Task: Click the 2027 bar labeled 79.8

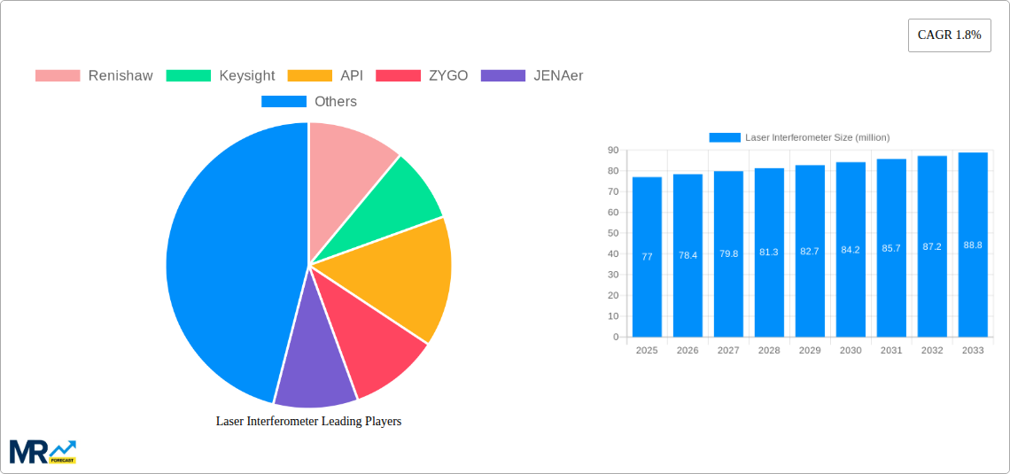Action: tap(728, 253)
